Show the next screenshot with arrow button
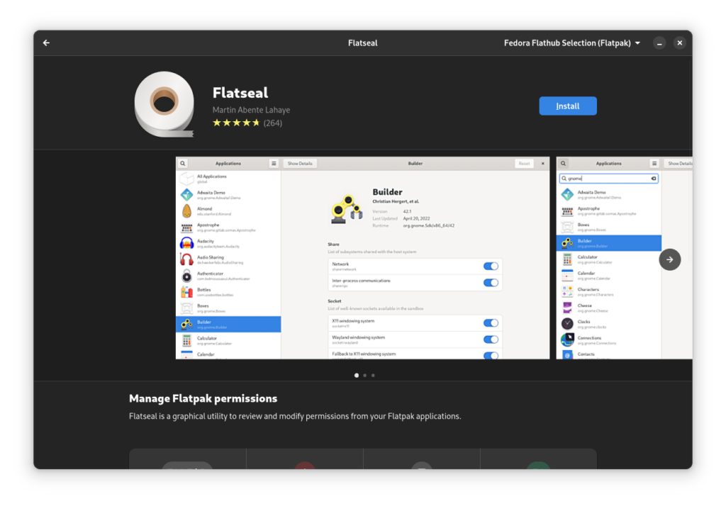 click(x=669, y=259)
